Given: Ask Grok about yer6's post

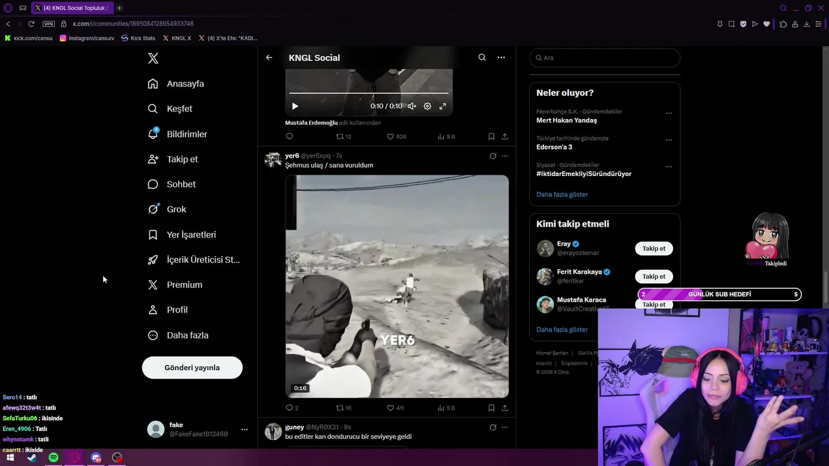Looking at the screenshot, I should click(493, 156).
